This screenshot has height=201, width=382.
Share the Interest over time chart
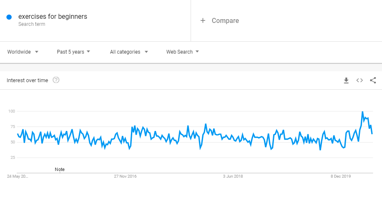click(x=373, y=80)
